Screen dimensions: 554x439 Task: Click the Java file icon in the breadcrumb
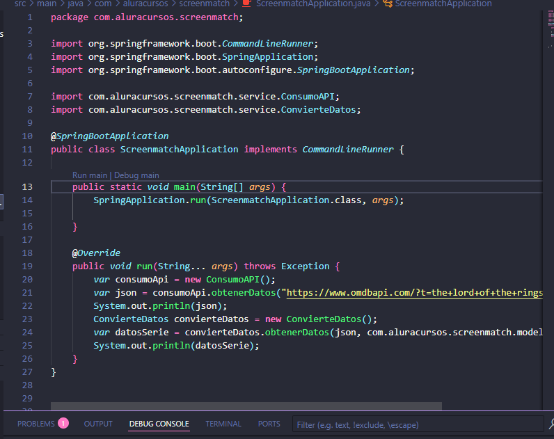click(x=246, y=3)
